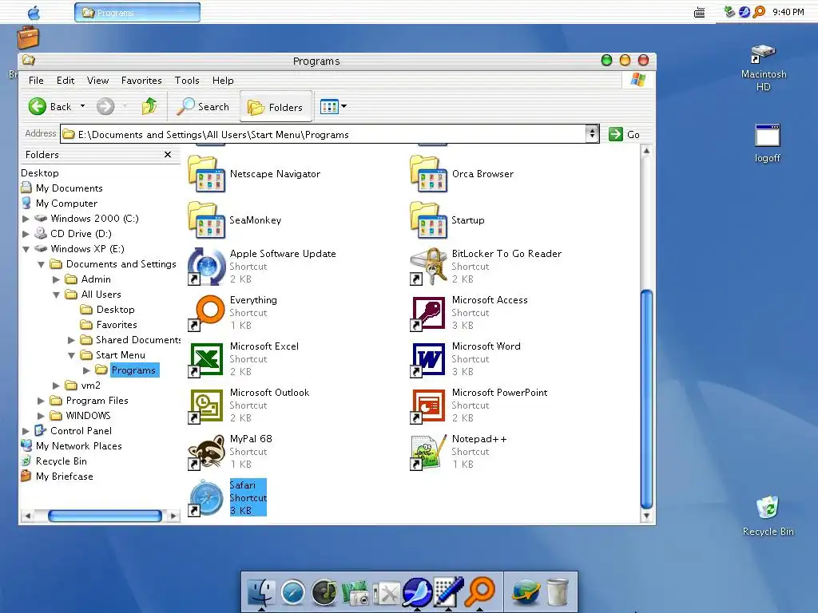Launch Safari from the dock
Viewport: 818px width, 613px height.
point(293,593)
